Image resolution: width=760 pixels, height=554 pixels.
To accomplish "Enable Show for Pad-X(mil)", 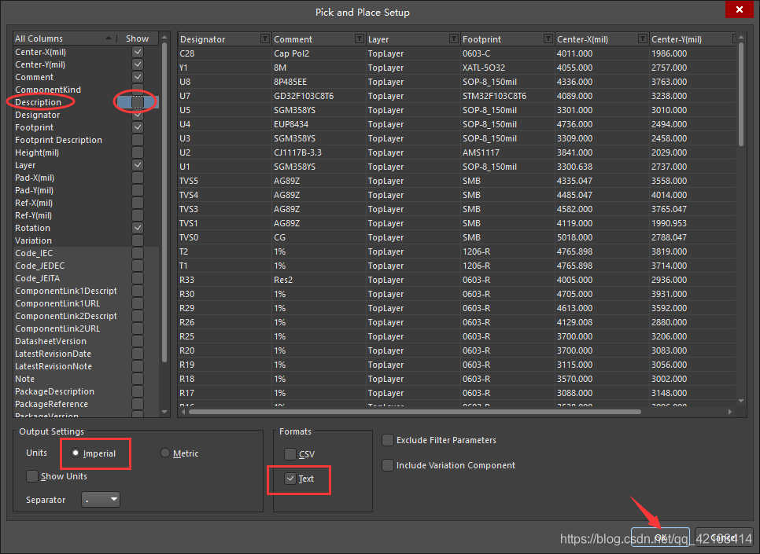I will (138, 178).
